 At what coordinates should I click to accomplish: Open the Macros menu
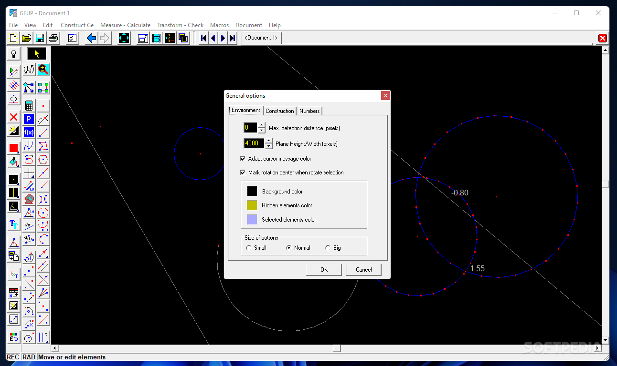point(219,25)
